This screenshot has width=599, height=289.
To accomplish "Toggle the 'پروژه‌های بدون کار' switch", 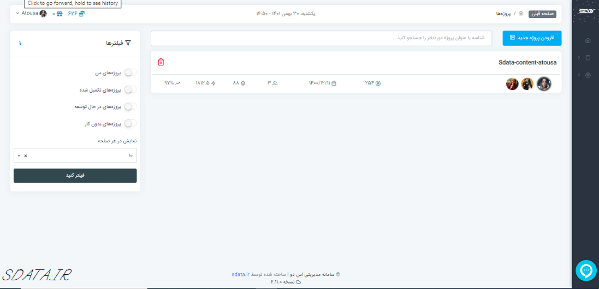I will pos(131,124).
